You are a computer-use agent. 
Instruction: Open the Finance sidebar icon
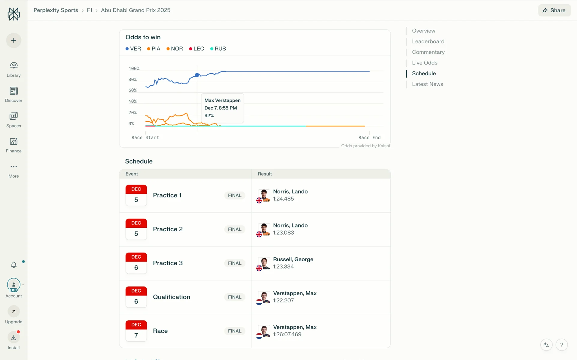point(14,141)
